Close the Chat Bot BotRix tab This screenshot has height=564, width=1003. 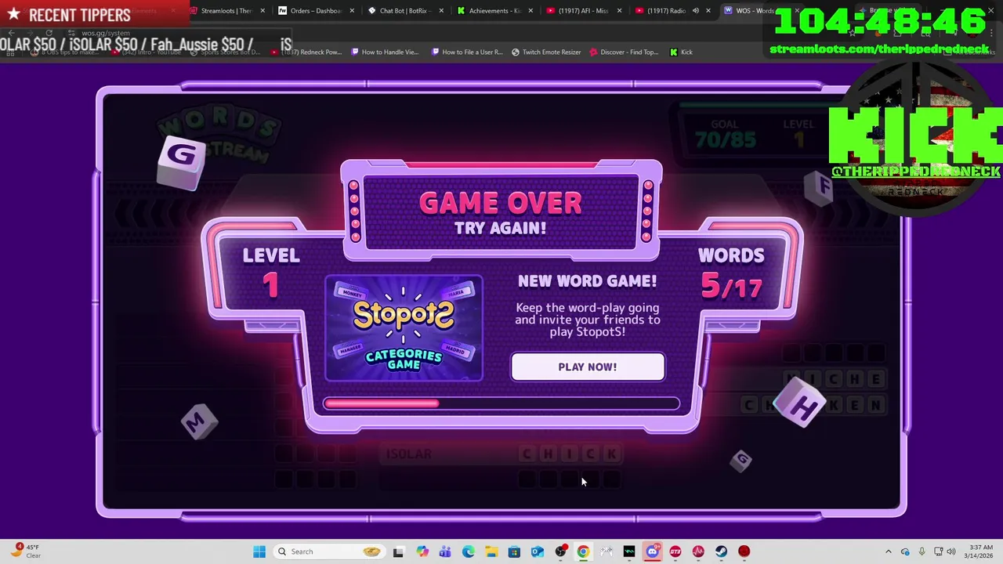pyautogui.click(x=441, y=11)
